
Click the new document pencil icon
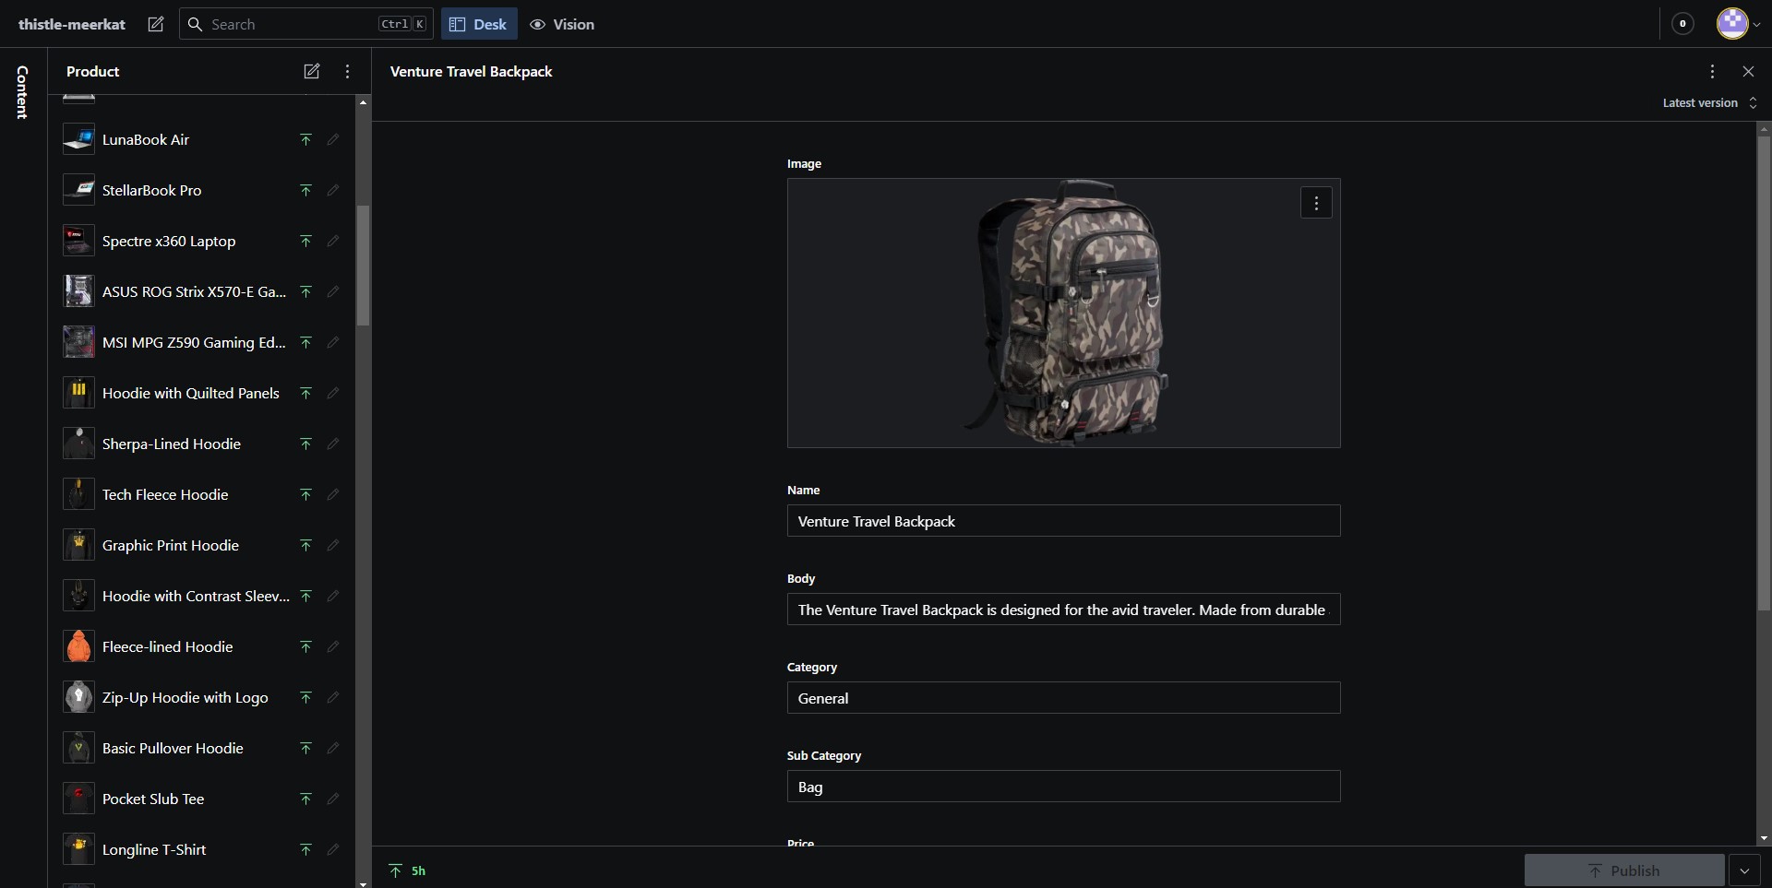pyautogui.click(x=155, y=24)
